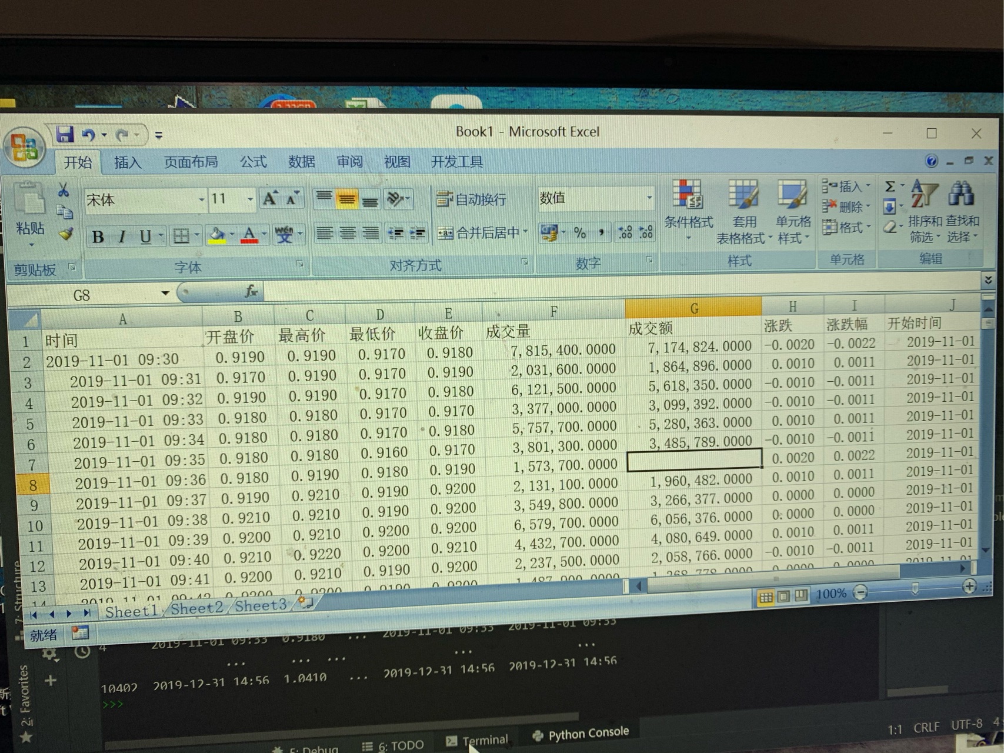
Task: Increase font size with the large A
Action: pos(270,199)
